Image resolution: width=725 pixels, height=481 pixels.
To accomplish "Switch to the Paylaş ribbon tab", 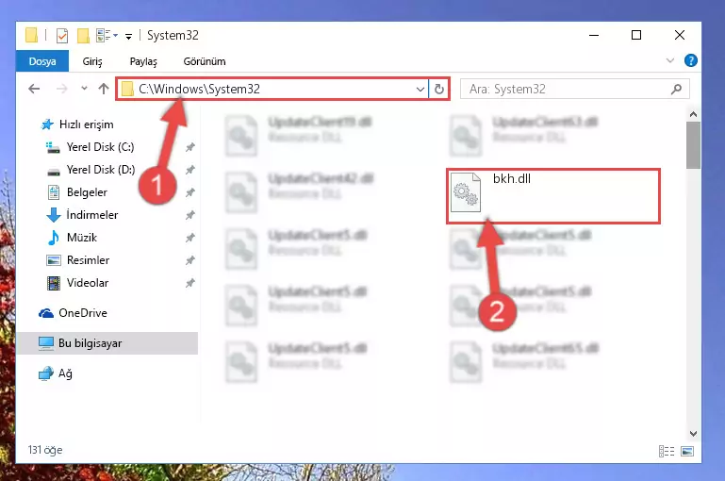I will 143,61.
